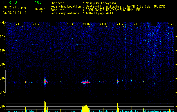Click the wide yellow intensity hump near 2115
This screenshot has width=177, height=112.
click(86, 108)
